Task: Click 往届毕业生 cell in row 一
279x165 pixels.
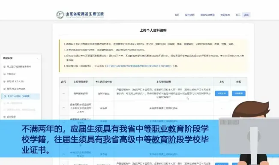Action: [x=104, y=93]
